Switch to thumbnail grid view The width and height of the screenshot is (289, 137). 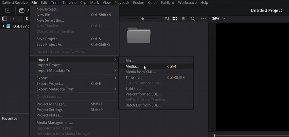(x=175, y=19)
